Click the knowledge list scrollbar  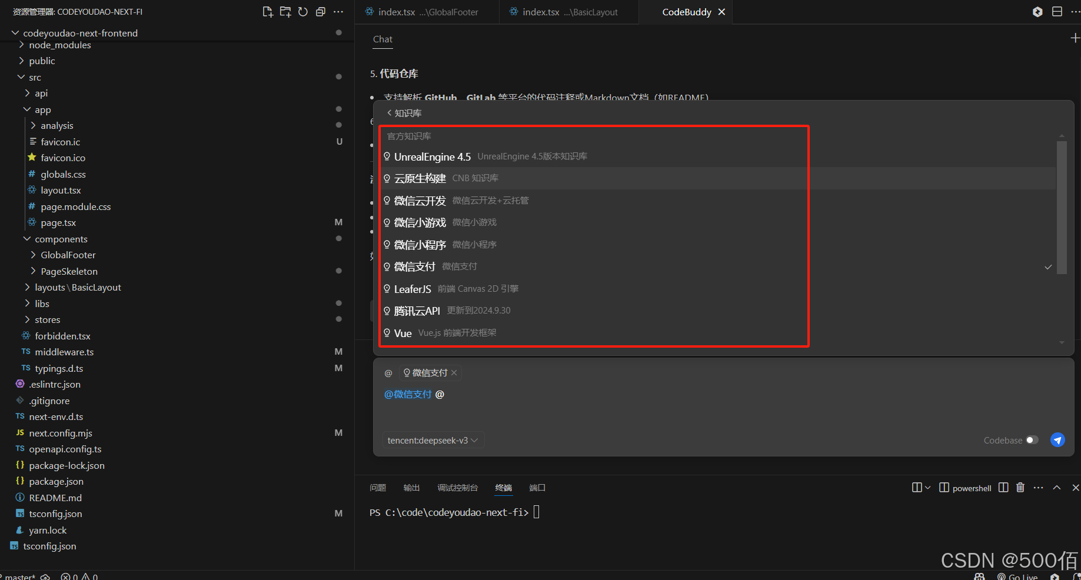(x=1062, y=208)
